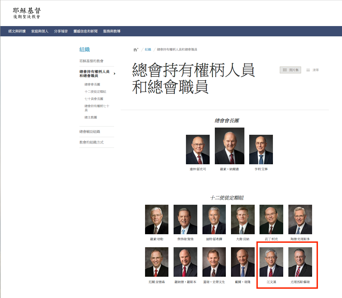The image size is (342, 298).
Task: Click the photo above 大衛·貝納
Action: point(243,219)
